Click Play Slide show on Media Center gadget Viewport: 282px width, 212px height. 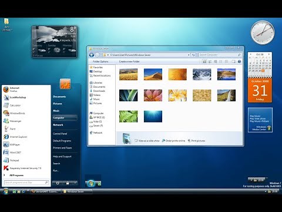(257, 118)
